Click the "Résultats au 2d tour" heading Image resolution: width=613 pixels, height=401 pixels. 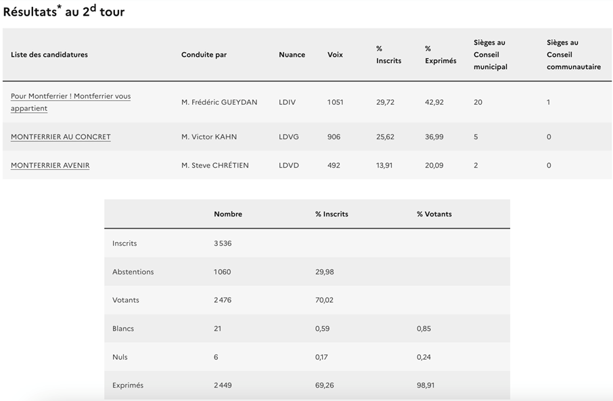[64, 11]
